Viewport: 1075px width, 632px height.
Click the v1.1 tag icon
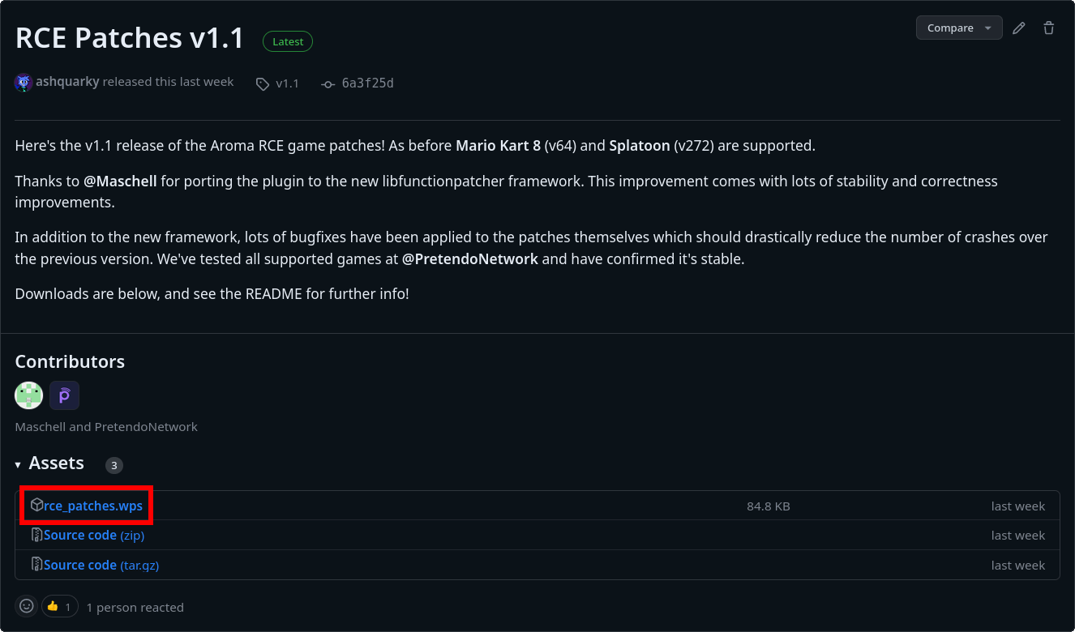coord(263,83)
